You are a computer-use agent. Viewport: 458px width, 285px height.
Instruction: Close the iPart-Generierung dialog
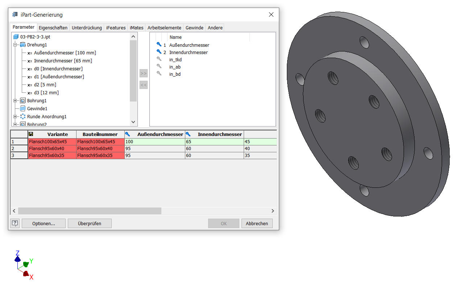pos(271,15)
